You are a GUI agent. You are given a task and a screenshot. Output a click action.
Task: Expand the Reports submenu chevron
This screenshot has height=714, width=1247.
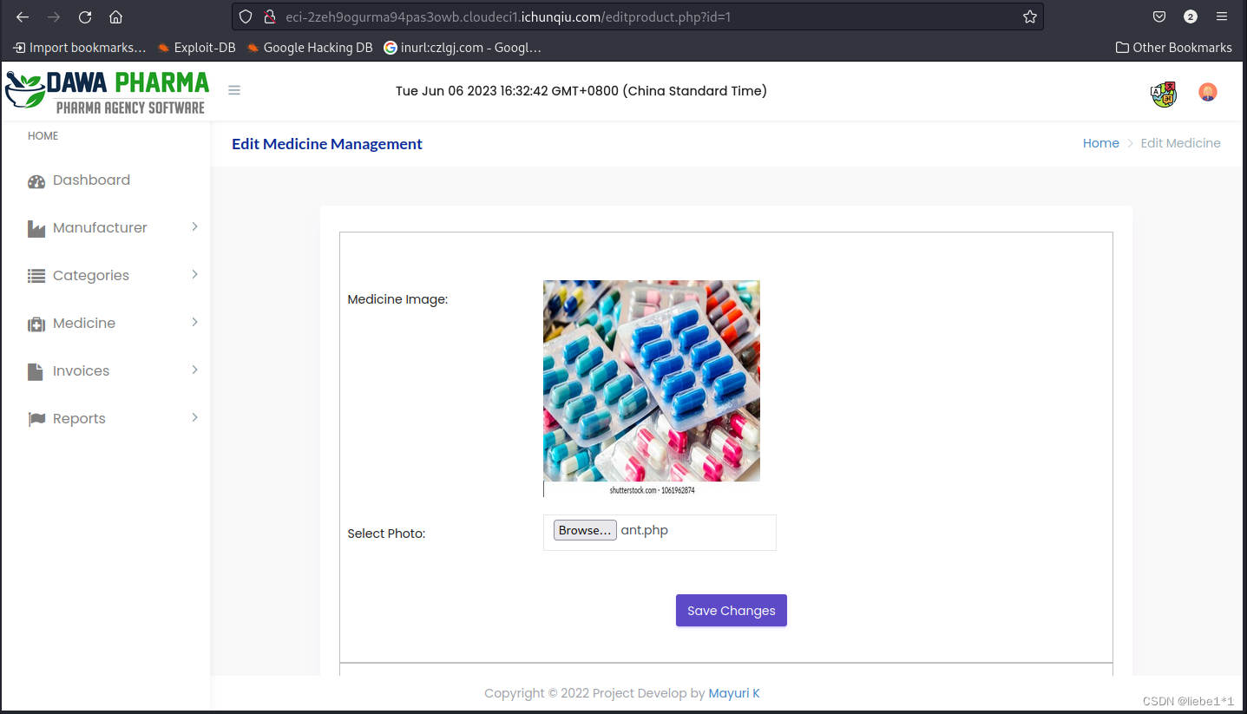194,417
